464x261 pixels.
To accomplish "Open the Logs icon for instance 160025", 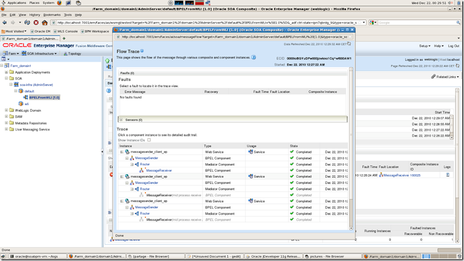I will click(448, 175).
